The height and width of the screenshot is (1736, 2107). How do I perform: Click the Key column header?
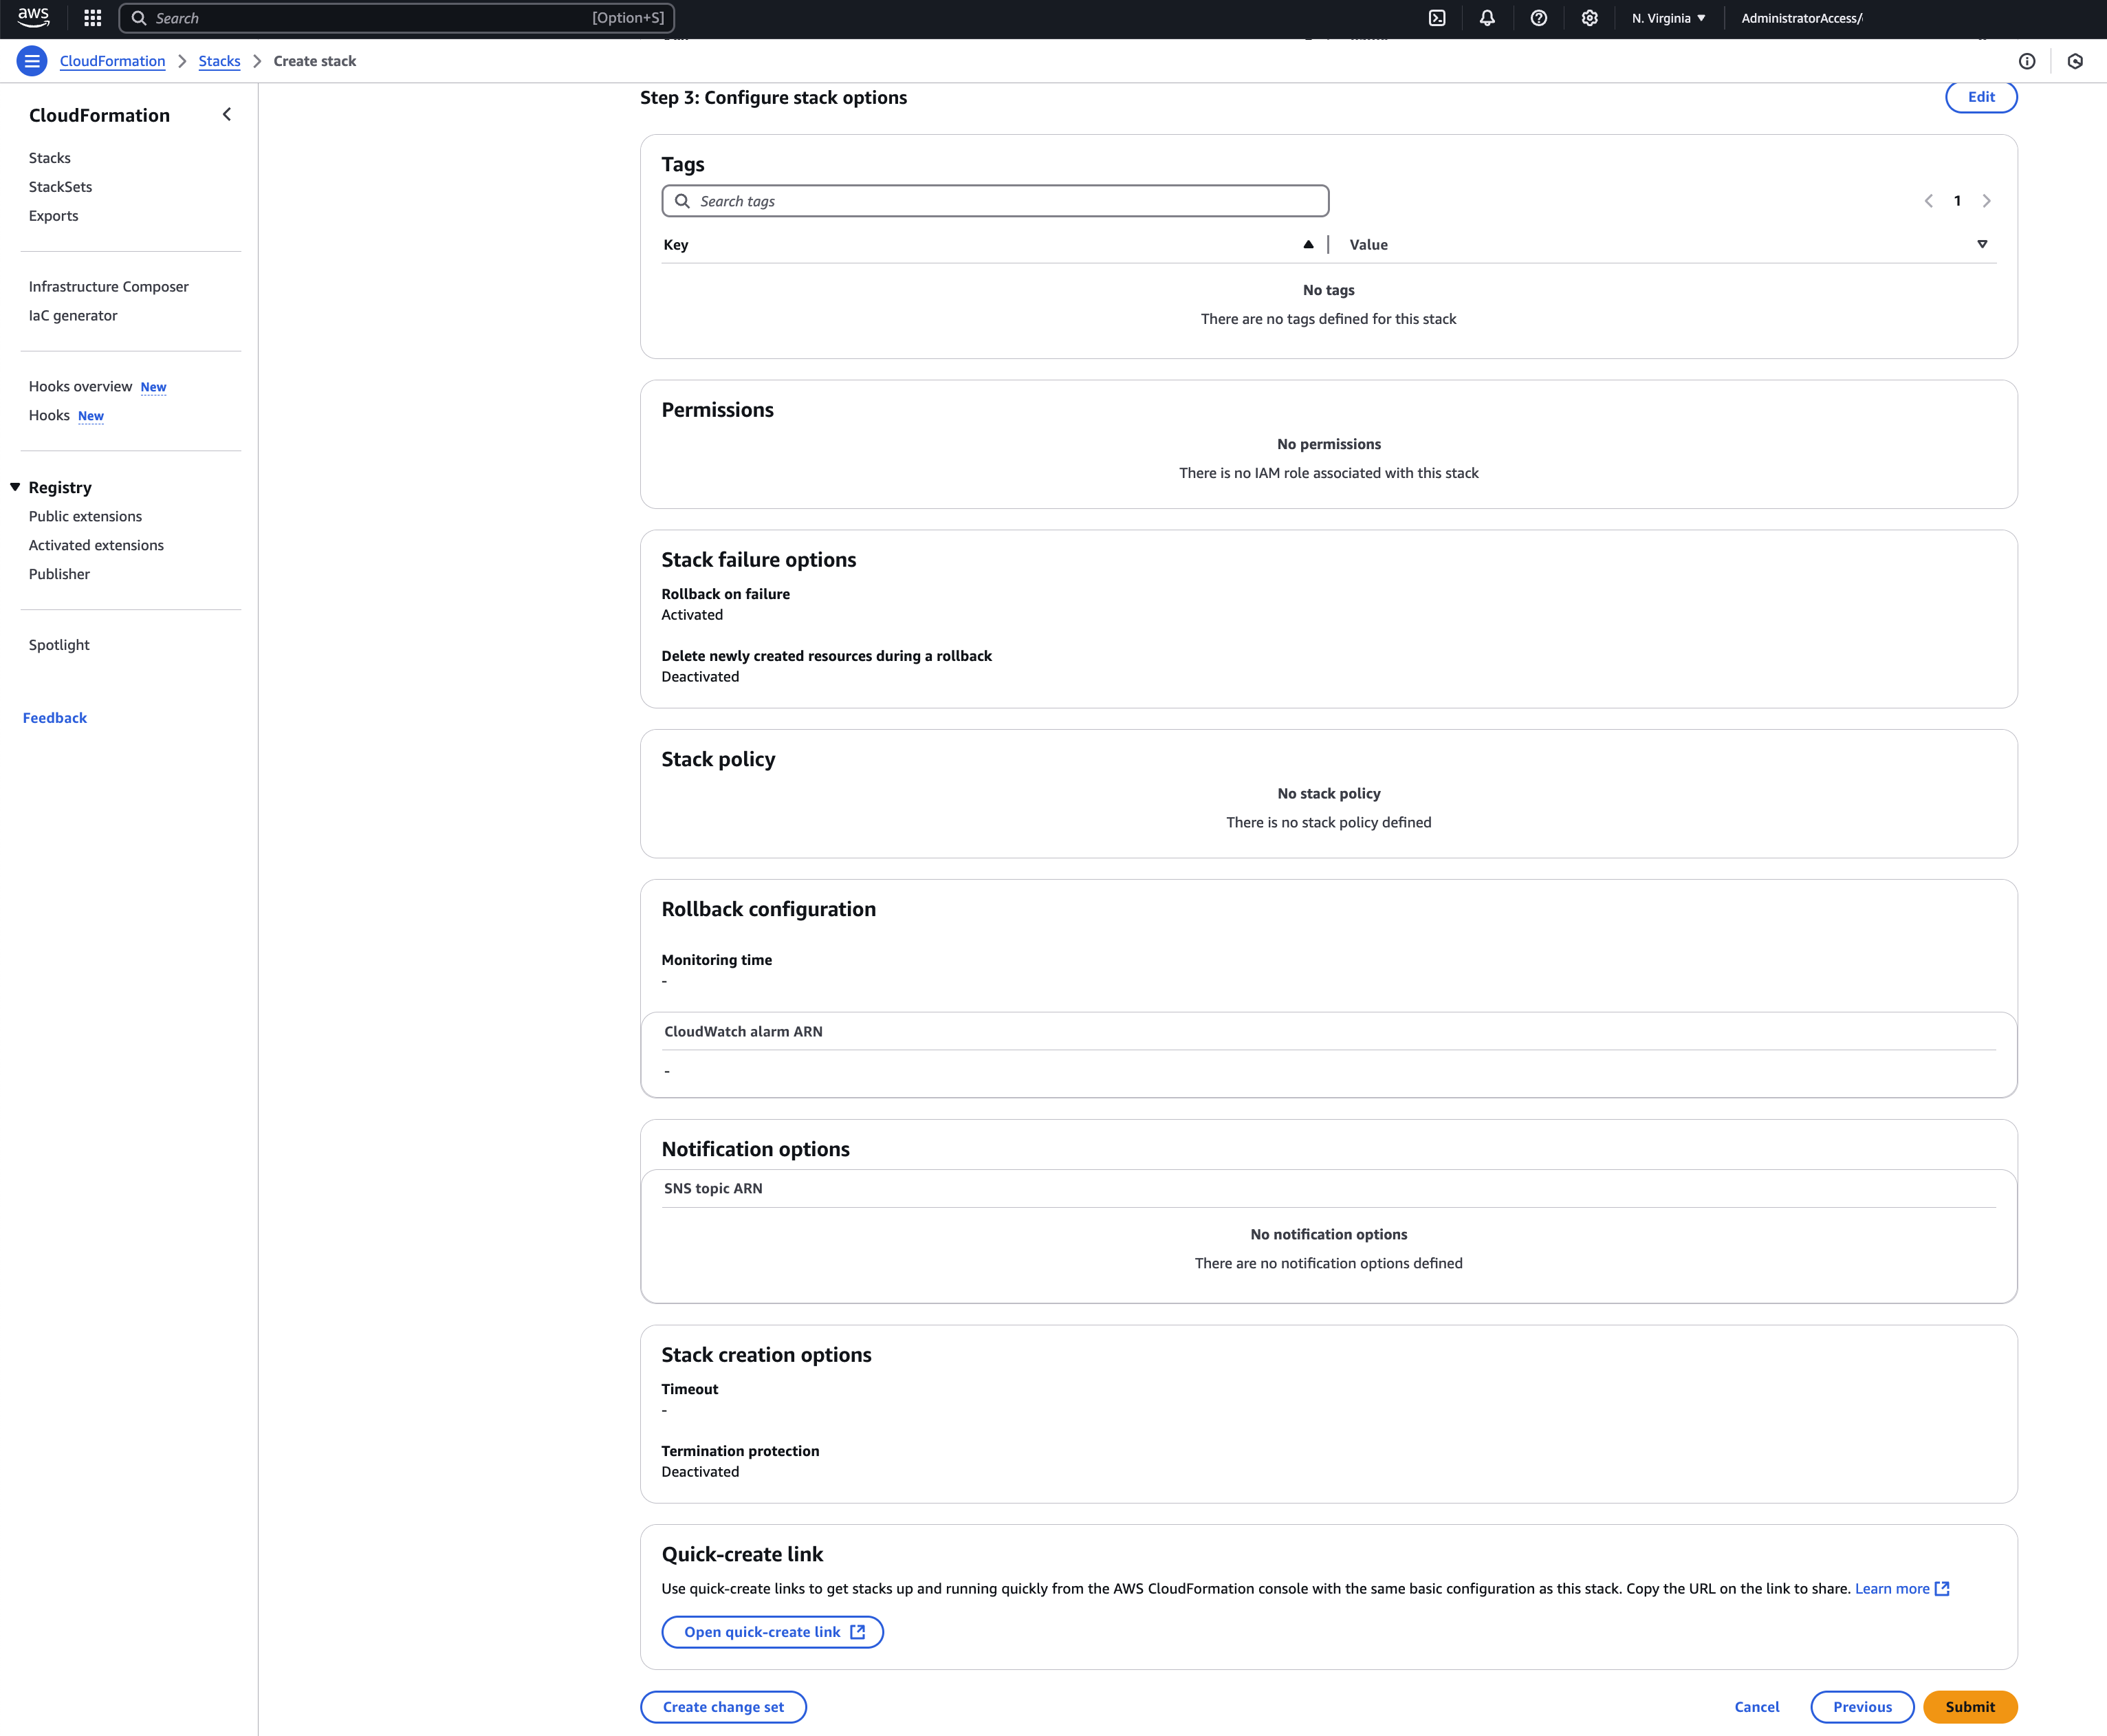pos(676,245)
